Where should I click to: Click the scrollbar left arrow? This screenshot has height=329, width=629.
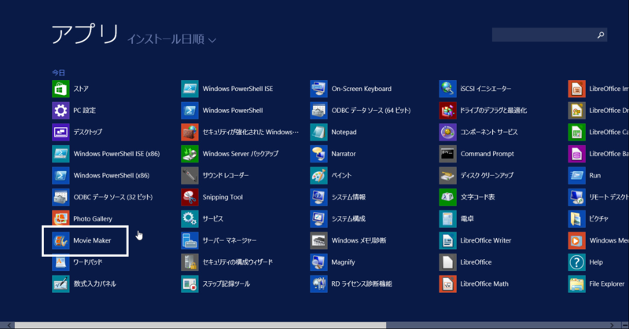pyautogui.click(x=9, y=325)
